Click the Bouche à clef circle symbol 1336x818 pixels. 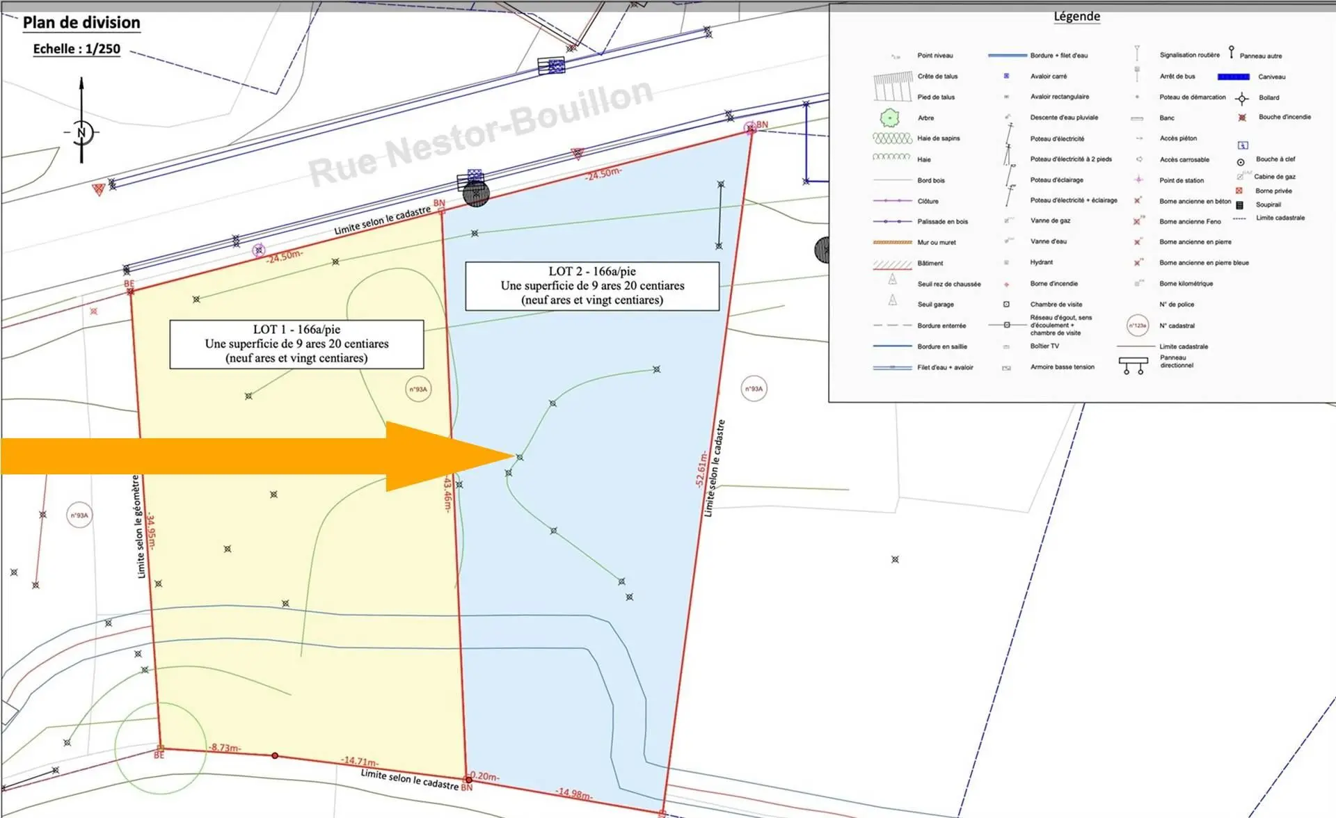[1241, 162]
